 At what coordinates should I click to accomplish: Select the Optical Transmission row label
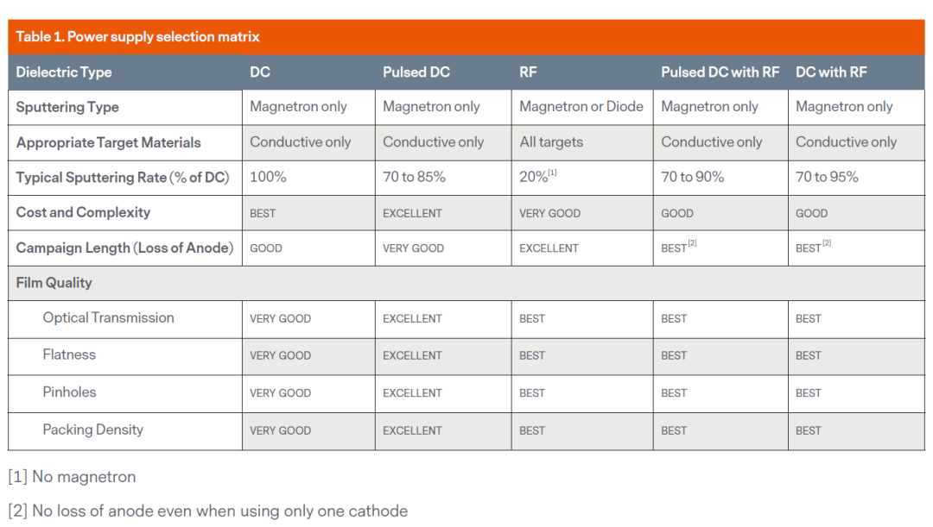tap(108, 318)
